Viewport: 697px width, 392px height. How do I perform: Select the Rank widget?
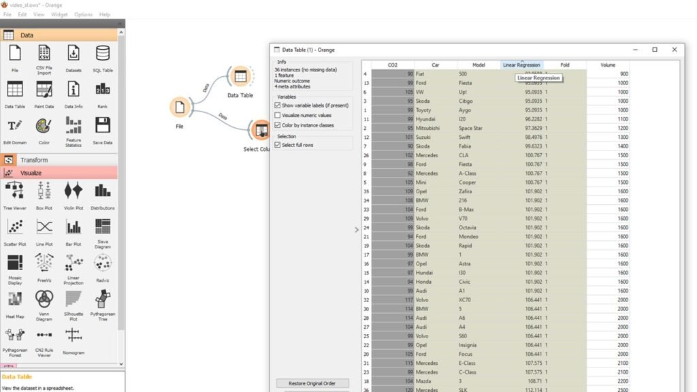[103, 94]
